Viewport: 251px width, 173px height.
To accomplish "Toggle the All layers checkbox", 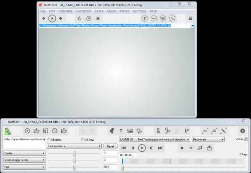I will (x=49, y=139).
